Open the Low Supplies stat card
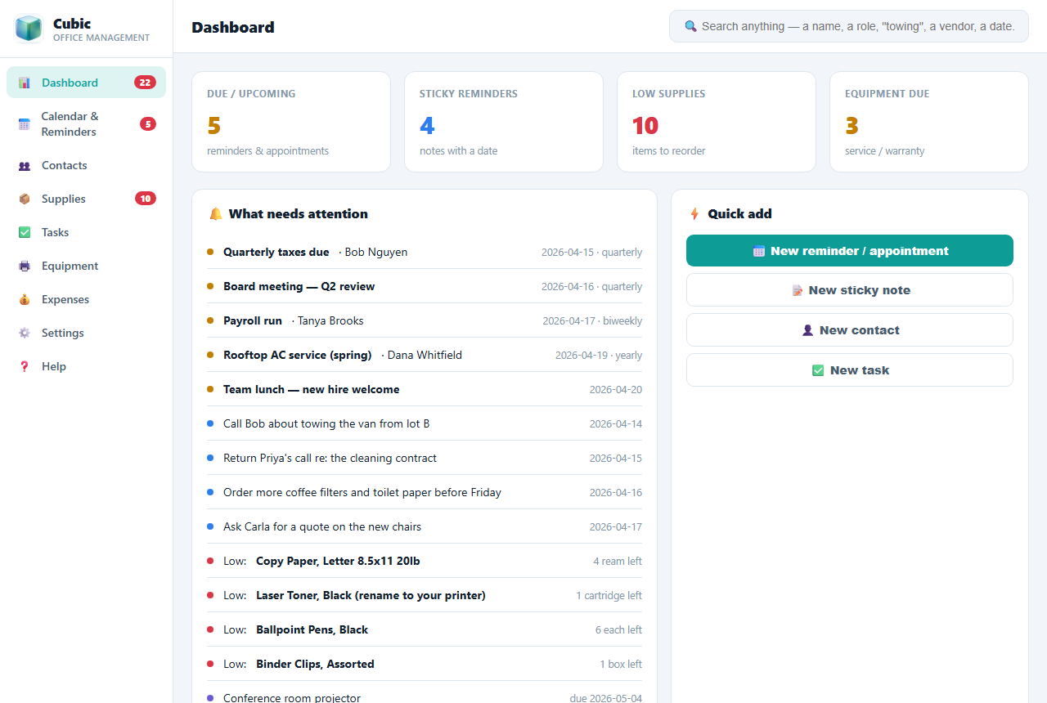The width and height of the screenshot is (1047, 703). 717,122
